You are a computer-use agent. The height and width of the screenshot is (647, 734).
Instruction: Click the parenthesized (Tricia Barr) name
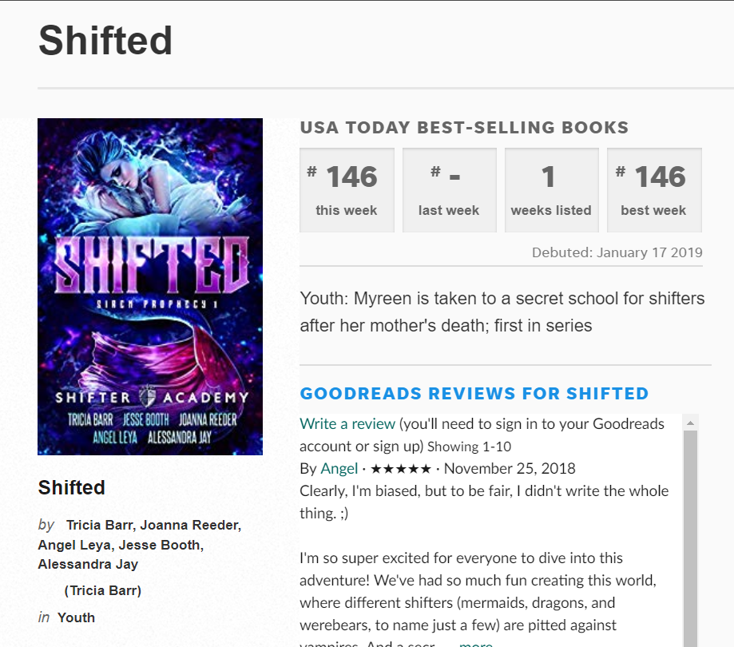point(102,591)
